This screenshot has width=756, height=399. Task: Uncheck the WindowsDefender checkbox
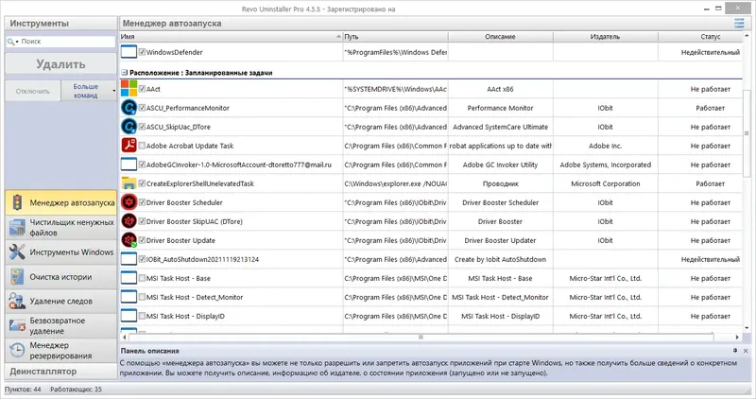pos(142,52)
